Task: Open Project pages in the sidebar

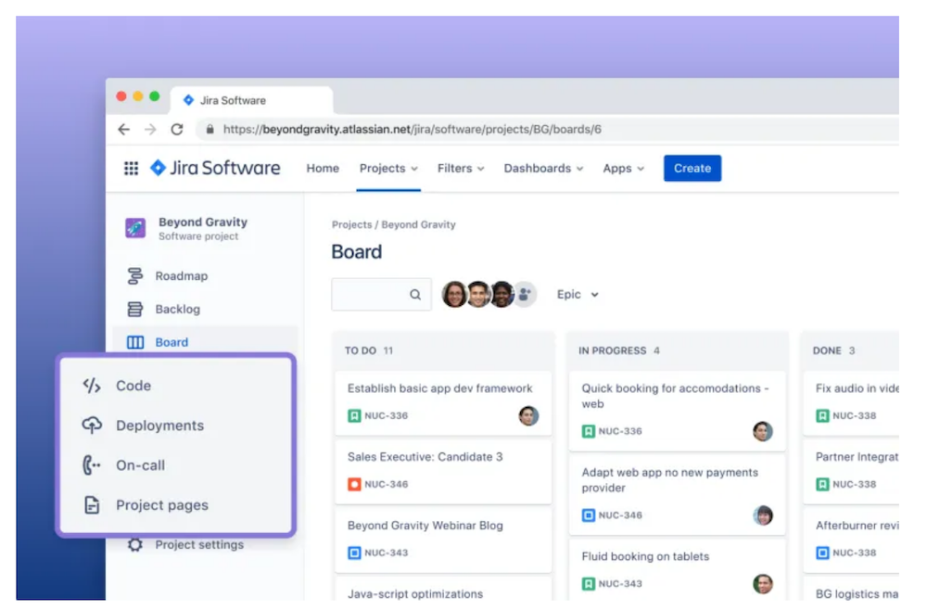Action: (162, 505)
